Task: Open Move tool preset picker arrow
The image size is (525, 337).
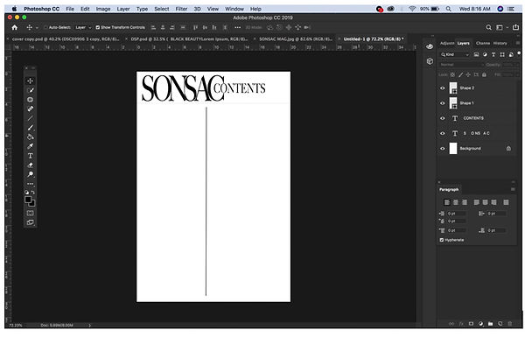Action: pos(37,27)
